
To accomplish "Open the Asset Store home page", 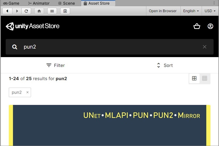I will coord(39,11).
